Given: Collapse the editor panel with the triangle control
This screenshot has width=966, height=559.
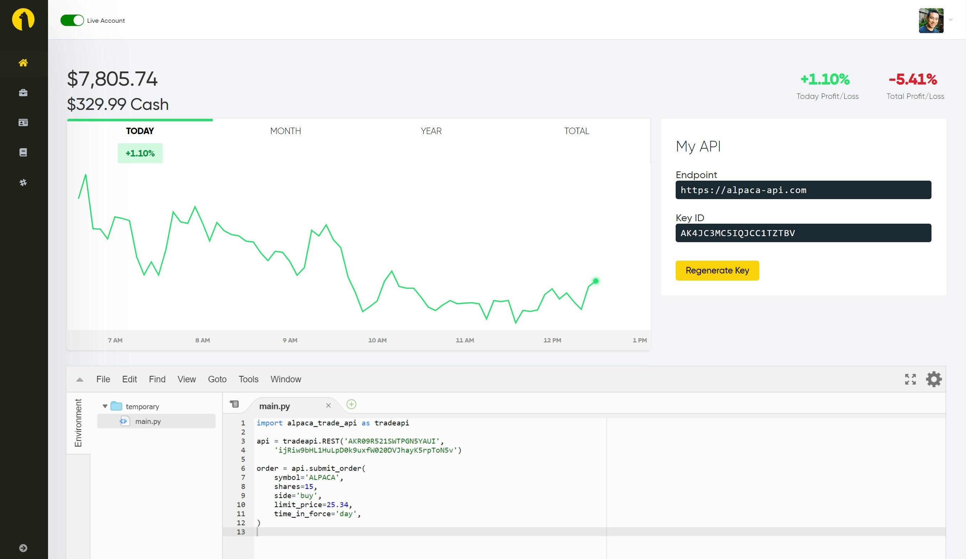Looking at the screenshot, I should [x=80, y=379].
